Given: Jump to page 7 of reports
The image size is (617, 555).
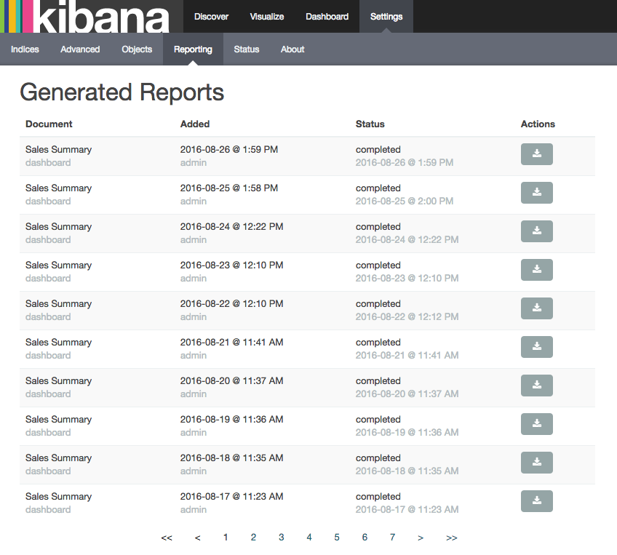Looking at the screenshot, I should pos(392,538).
